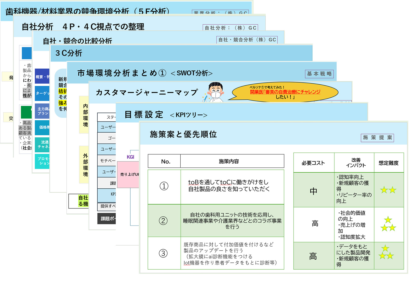409x285 pixels.
Task: Click the two-star difficulty rating
Action: click(388, 190)
